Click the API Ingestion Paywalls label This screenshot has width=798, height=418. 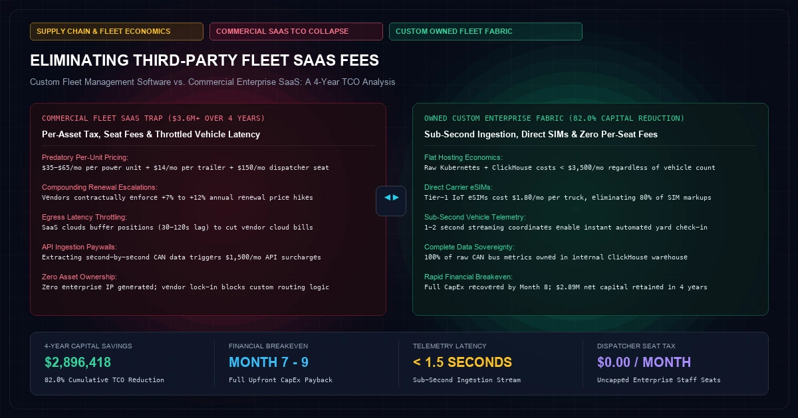80,247
